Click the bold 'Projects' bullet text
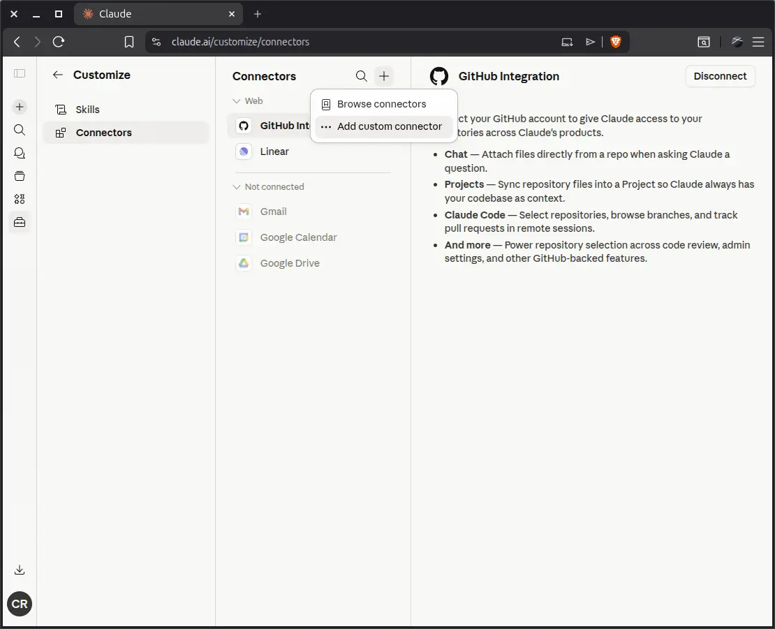 pyautogui.click(x=464, y=184)
